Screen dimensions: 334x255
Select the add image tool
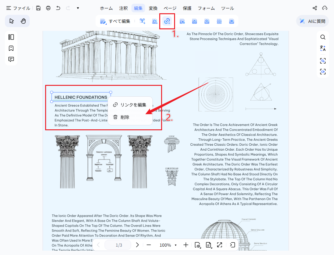pos(155,21)
